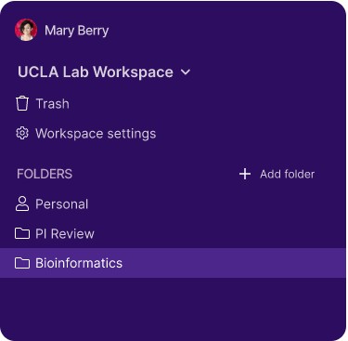Select the Personal folder
Screen dimensions: 348x341
(x=52, y=204)
